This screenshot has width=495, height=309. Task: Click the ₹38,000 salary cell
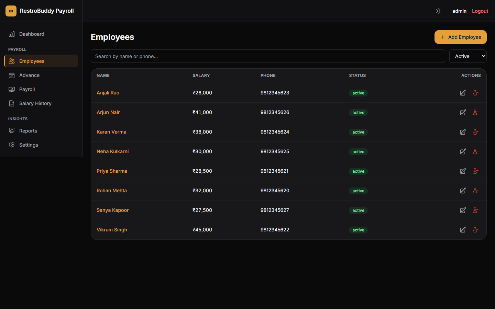pyautogui.click(x=202, y=132)
